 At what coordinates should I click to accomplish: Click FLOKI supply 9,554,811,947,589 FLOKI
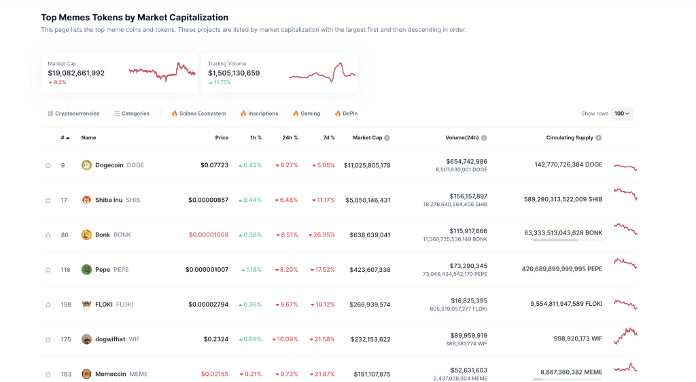pos(566,304)
